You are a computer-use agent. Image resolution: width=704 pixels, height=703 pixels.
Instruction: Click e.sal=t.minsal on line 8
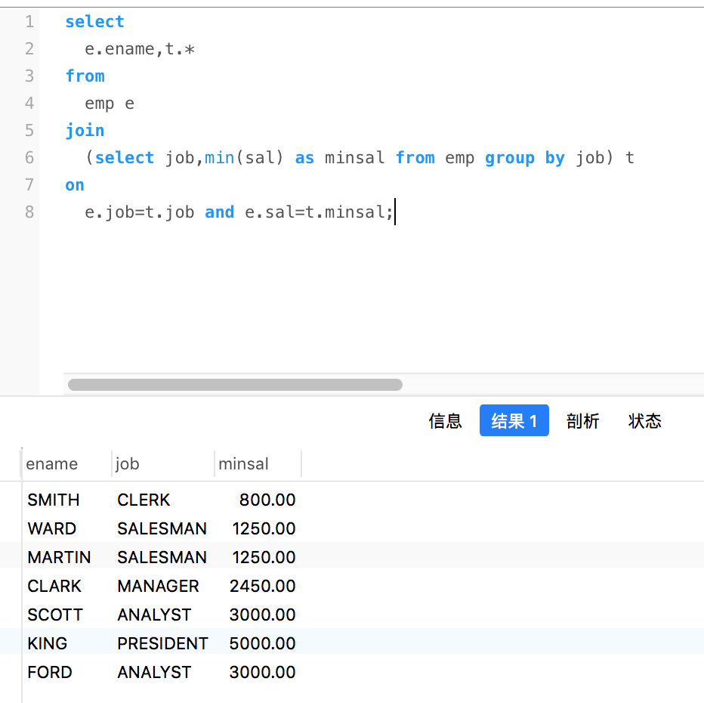click(x=315, y=212)
